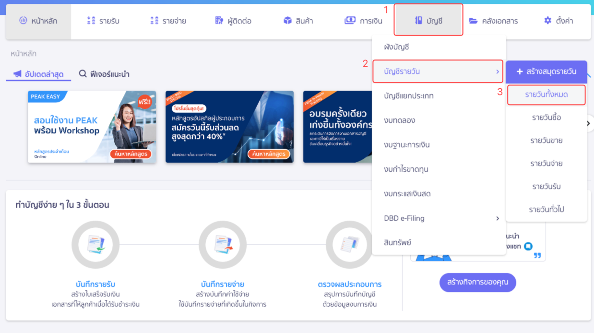Click the plus icon in สร้างสมุดรายวัน

click(519, 71)
